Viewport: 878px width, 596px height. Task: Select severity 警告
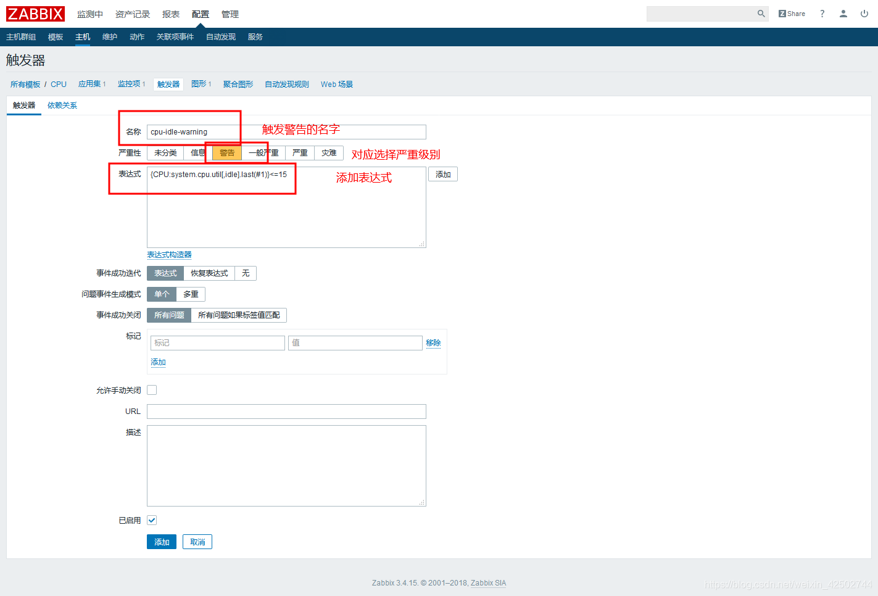227,153
